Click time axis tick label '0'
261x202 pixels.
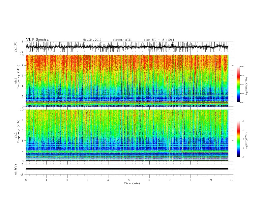pyautogui.click(x=26, y=180)
